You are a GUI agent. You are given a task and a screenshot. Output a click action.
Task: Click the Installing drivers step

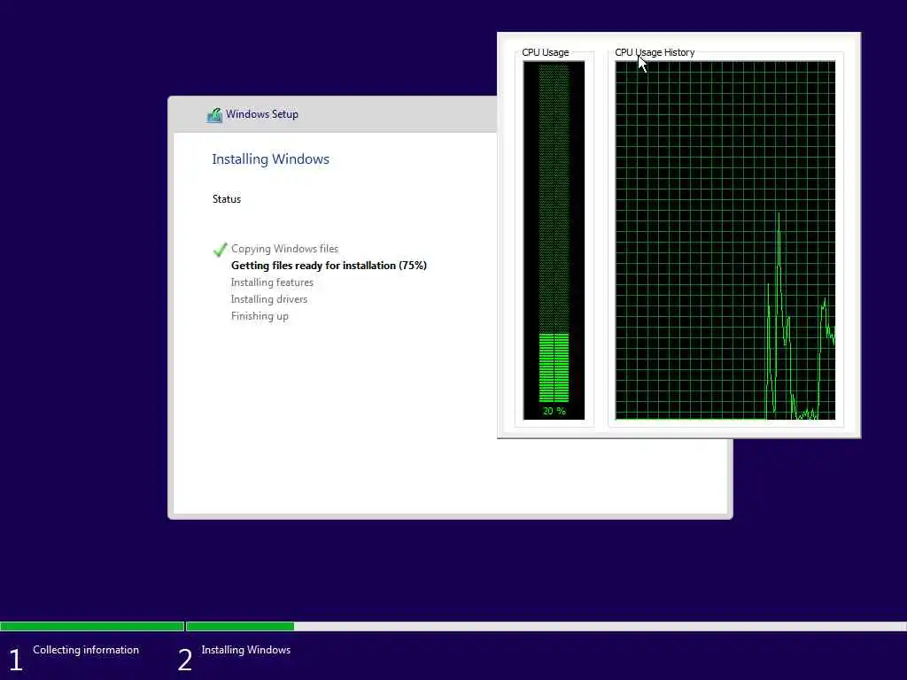point(269,299)
